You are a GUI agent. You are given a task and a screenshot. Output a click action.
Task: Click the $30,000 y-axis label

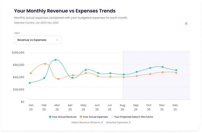[x=19, y=90]
